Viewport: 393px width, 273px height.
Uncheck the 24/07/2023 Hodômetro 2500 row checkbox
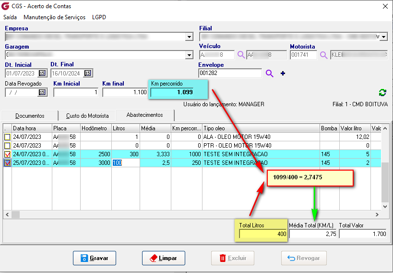point(7,154)
